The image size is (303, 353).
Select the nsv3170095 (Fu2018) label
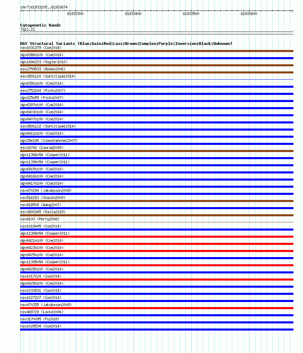click(x=40, y=319)
